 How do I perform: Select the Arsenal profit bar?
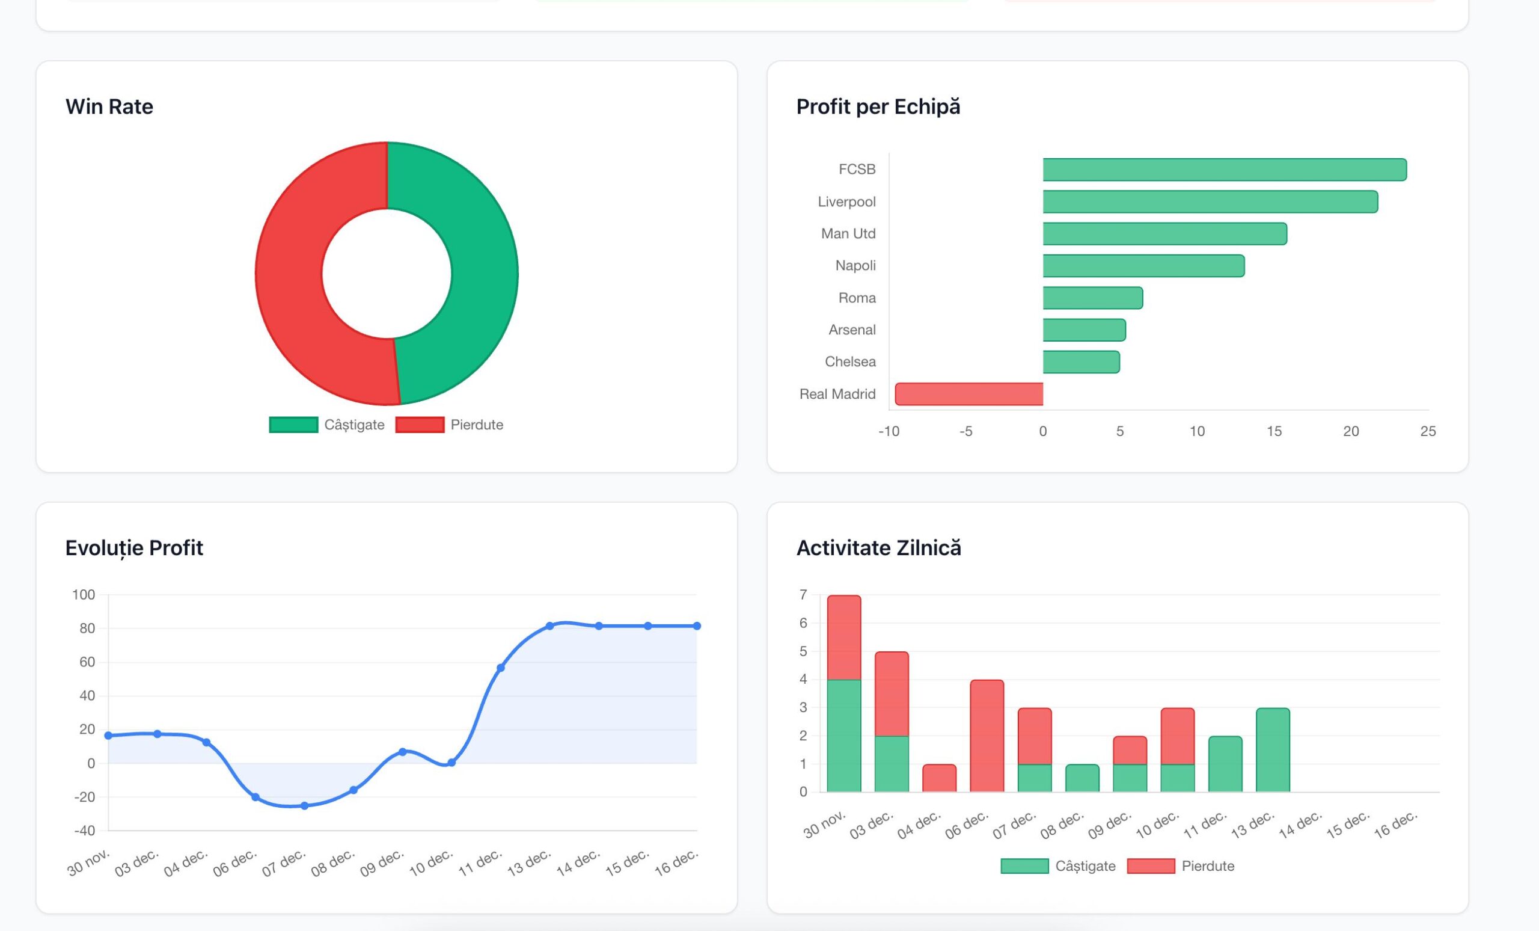click(1085, 330)
